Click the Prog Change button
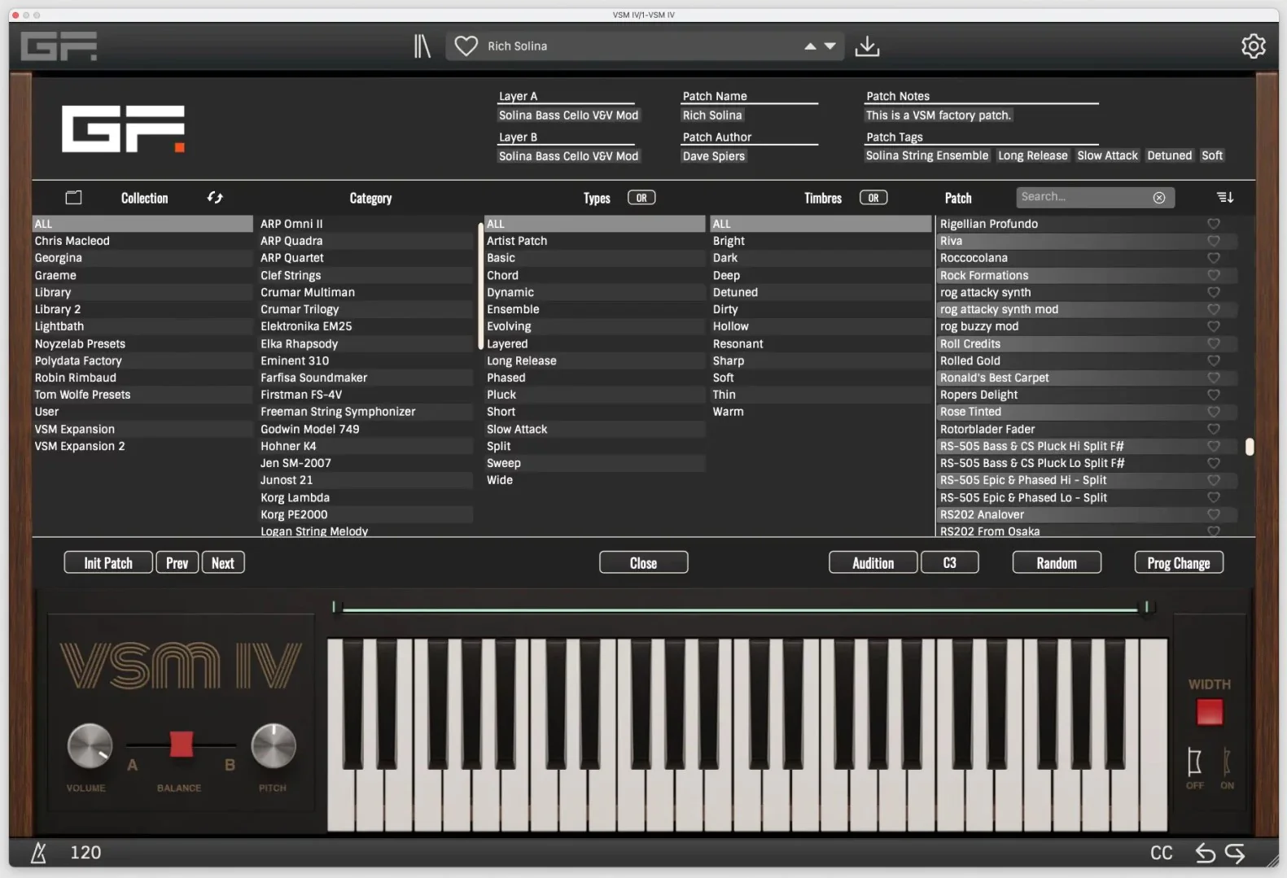The height and width of the screenshot is (878, 1287). [x=1179, y=563]
